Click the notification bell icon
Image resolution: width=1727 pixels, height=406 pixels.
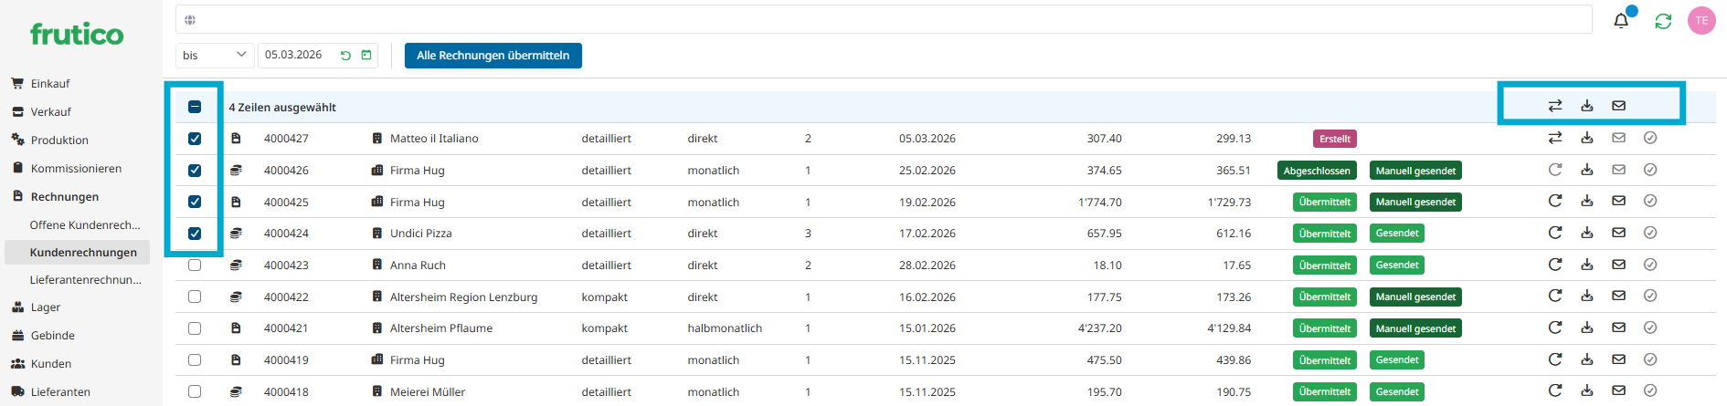1621,20
